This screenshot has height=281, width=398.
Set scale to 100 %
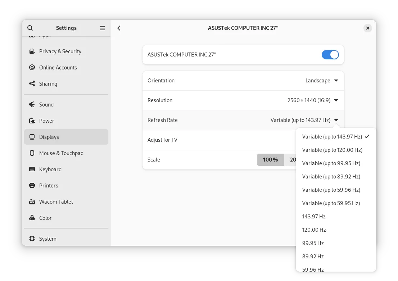tap(270, 160)
